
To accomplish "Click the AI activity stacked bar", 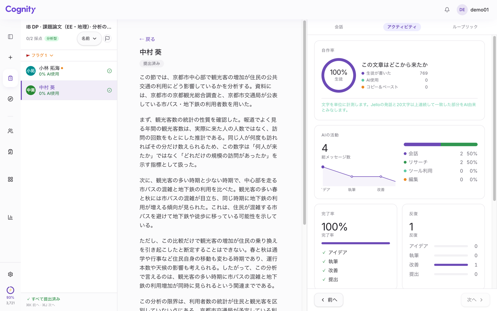I will 440,145.
